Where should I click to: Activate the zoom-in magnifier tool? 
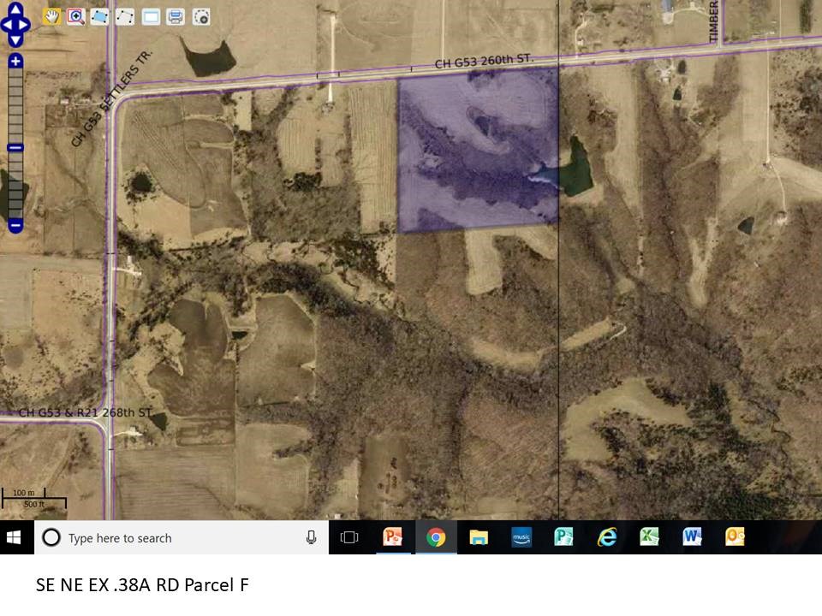(76, 16)
